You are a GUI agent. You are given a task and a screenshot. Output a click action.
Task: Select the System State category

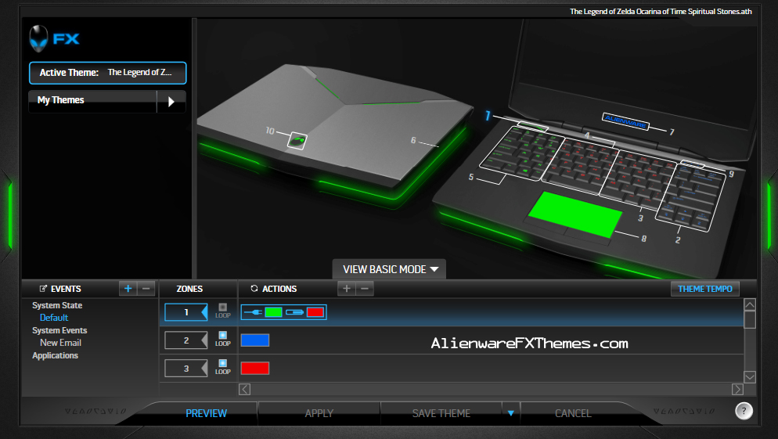(x=57, y=305)
